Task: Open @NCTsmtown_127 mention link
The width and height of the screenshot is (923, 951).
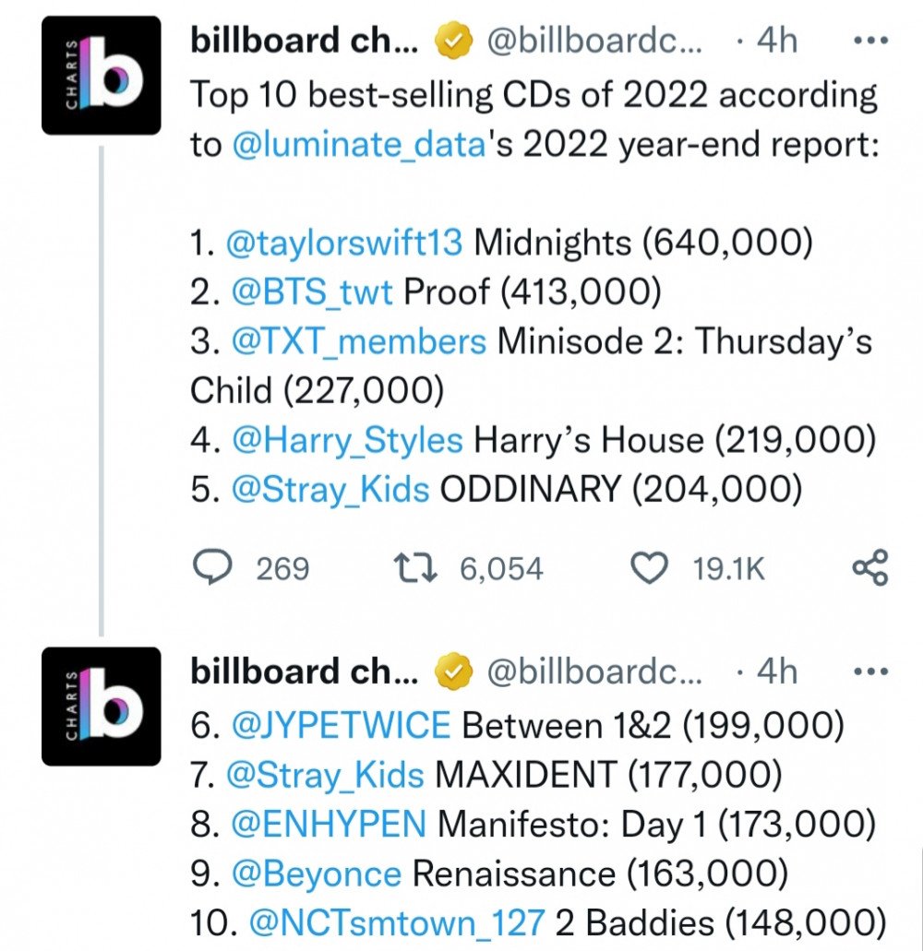Action: tap(397, 923)
